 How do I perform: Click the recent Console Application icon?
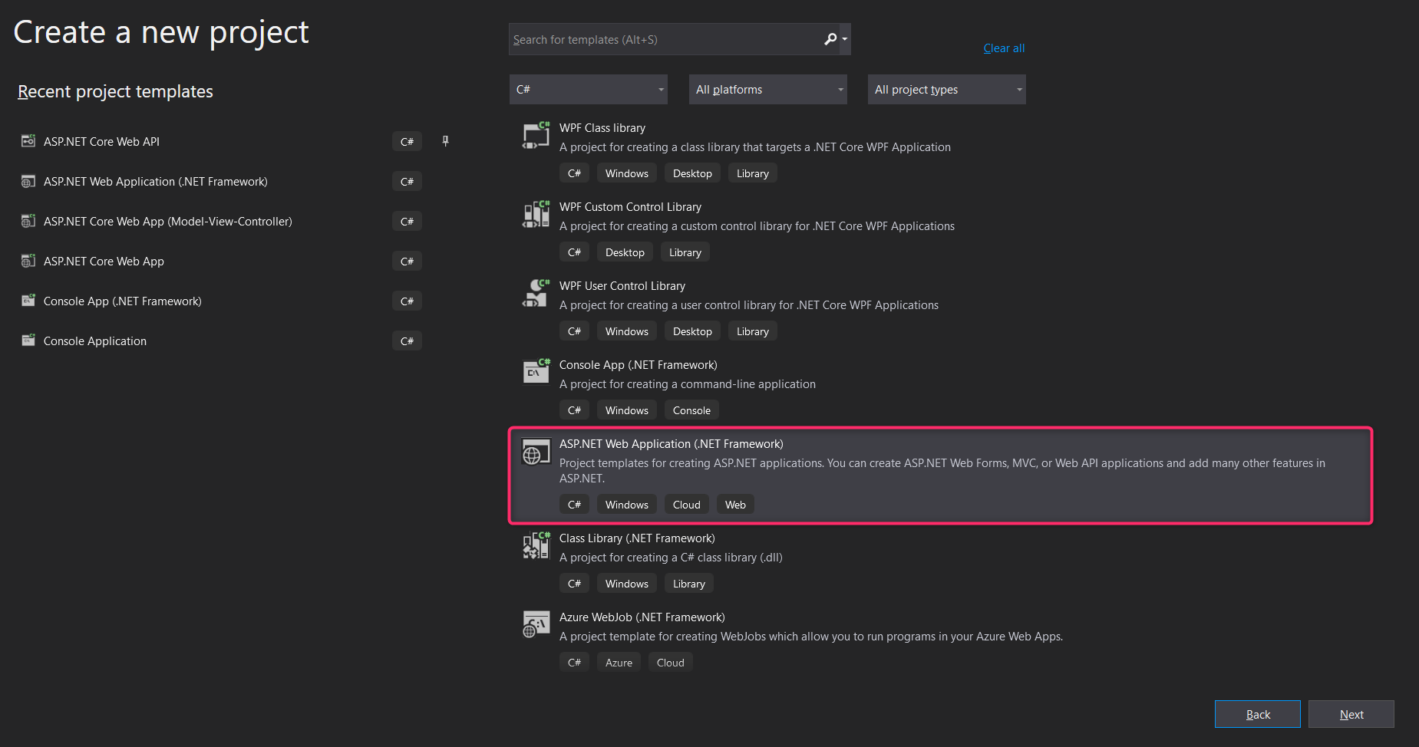click(x=28, y=341)
